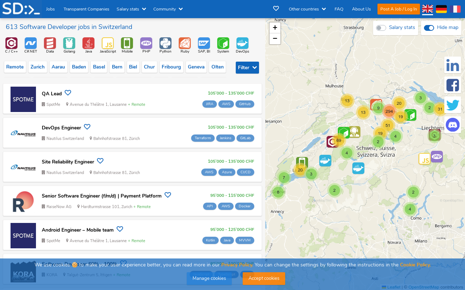Toggle the Salary stats switch
This screenshot has height=290, width=465.
[381, 28]
